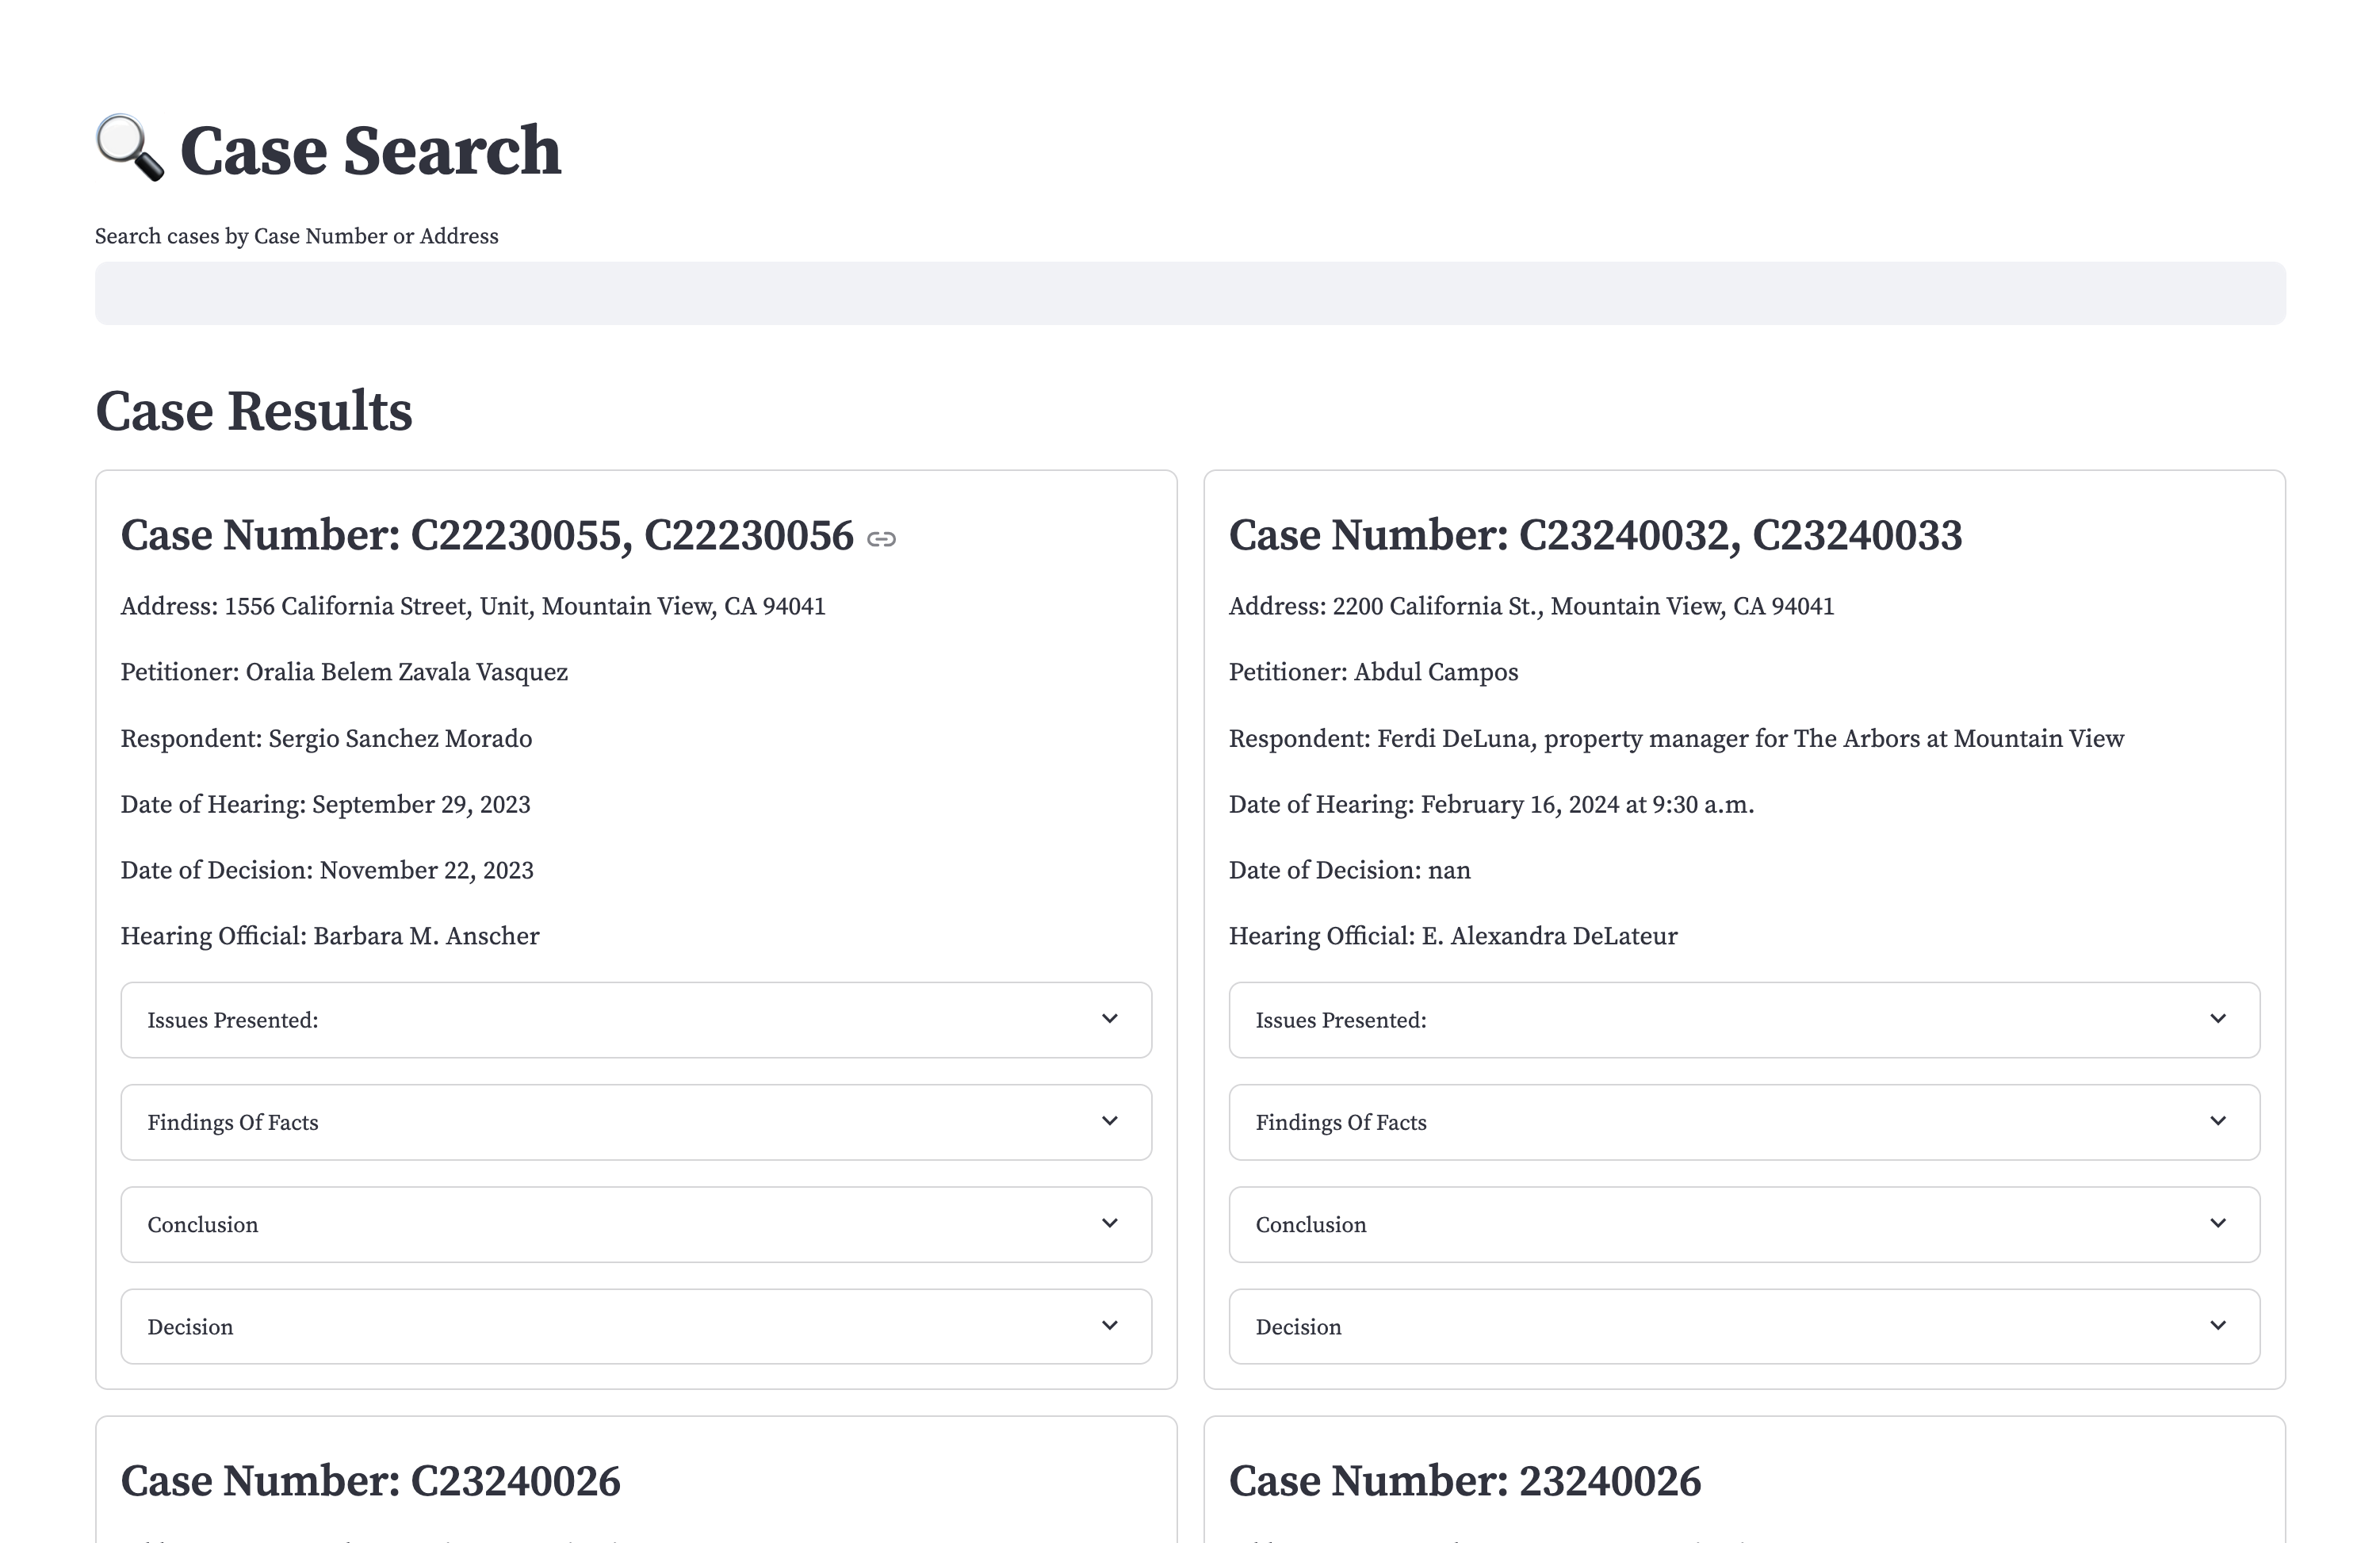The height and width of the screenshot is (1543, 2380).
Task: Click chevron arrow on C22230055 Decision row
Action: click(1109, 1325)
